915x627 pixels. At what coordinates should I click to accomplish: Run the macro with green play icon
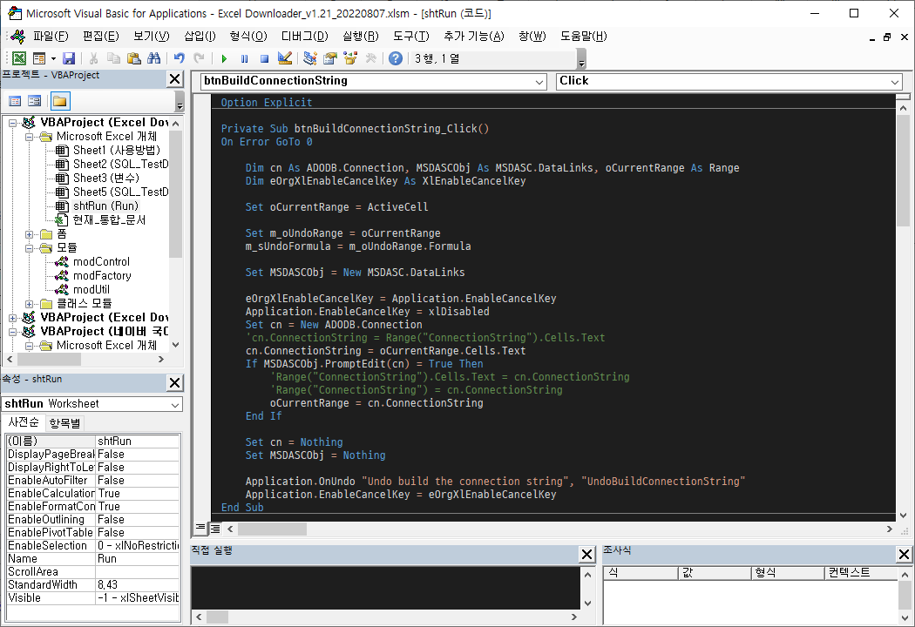click(x=224, y=58)
